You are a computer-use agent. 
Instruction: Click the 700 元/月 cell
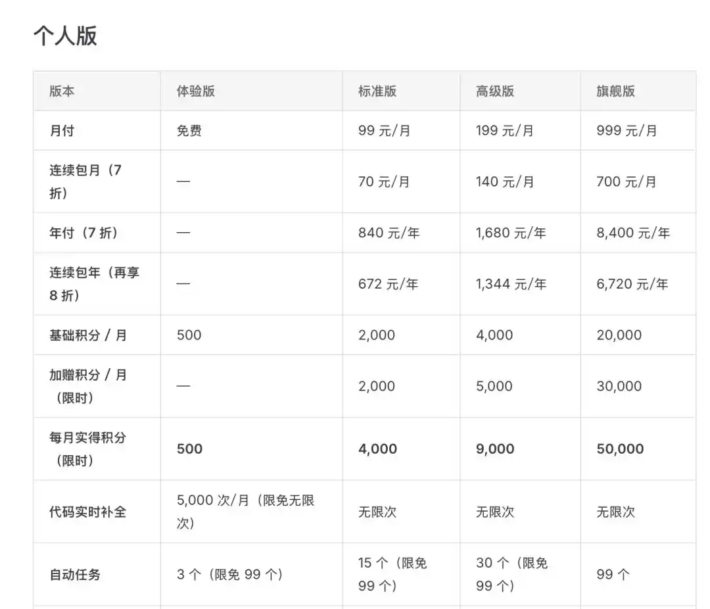627,182
